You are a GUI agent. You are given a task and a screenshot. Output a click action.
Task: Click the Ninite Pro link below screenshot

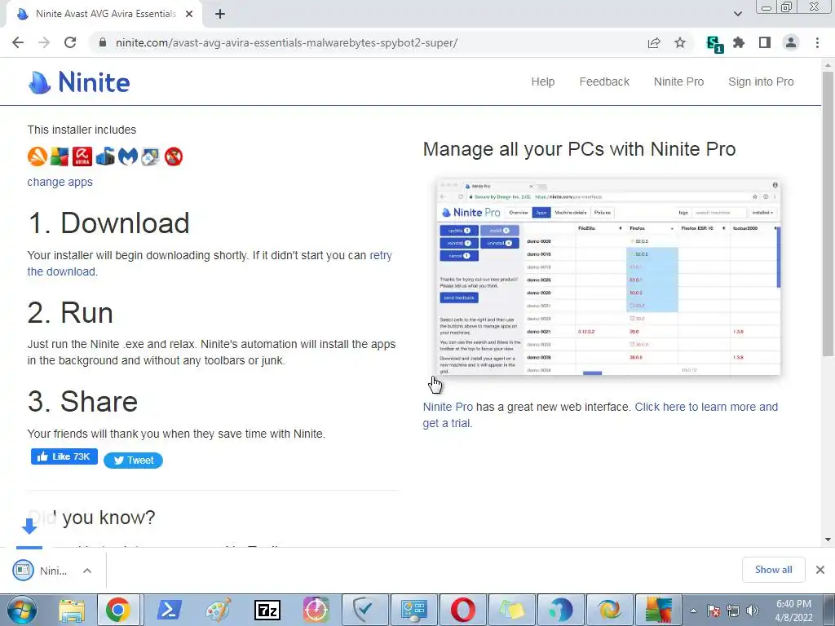tap(448, 408)
